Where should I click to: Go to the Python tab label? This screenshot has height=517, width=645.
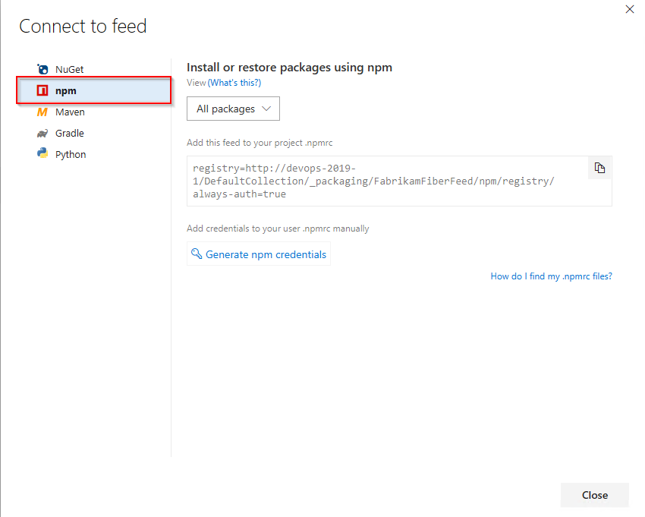point(71,154)
